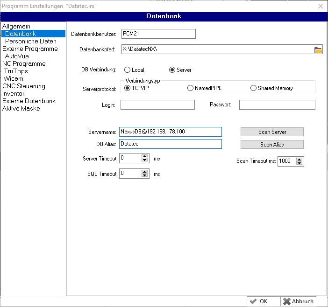The width and height of the screenshot is (328, 307).
Task: Open Inventor settings
Action: coord(13,93)
